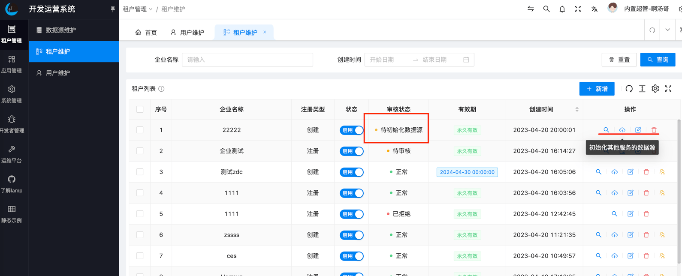682x276 pixels.
Task: Click the 企业名称 input field
Action: (247, 60)
